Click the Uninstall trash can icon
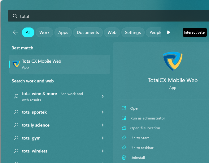 coord(124,157)
